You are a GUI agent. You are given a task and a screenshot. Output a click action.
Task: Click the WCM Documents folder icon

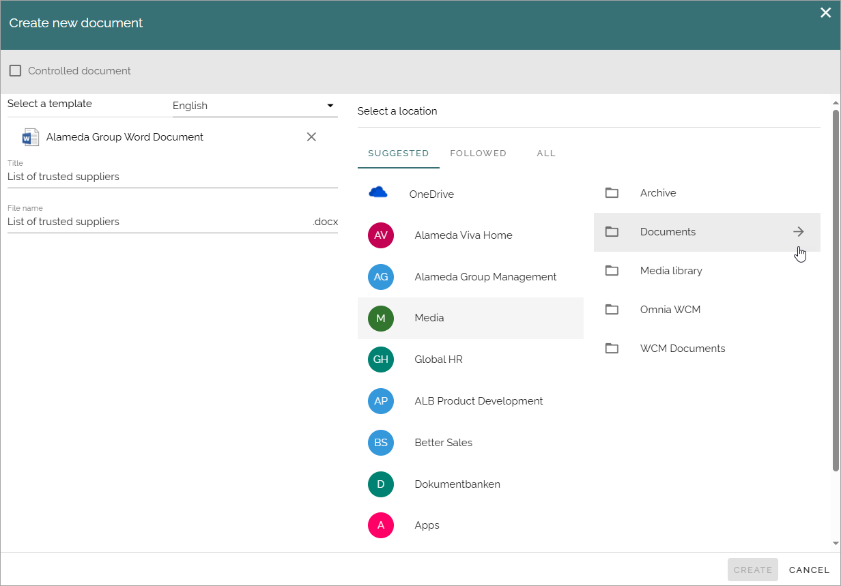612,349
